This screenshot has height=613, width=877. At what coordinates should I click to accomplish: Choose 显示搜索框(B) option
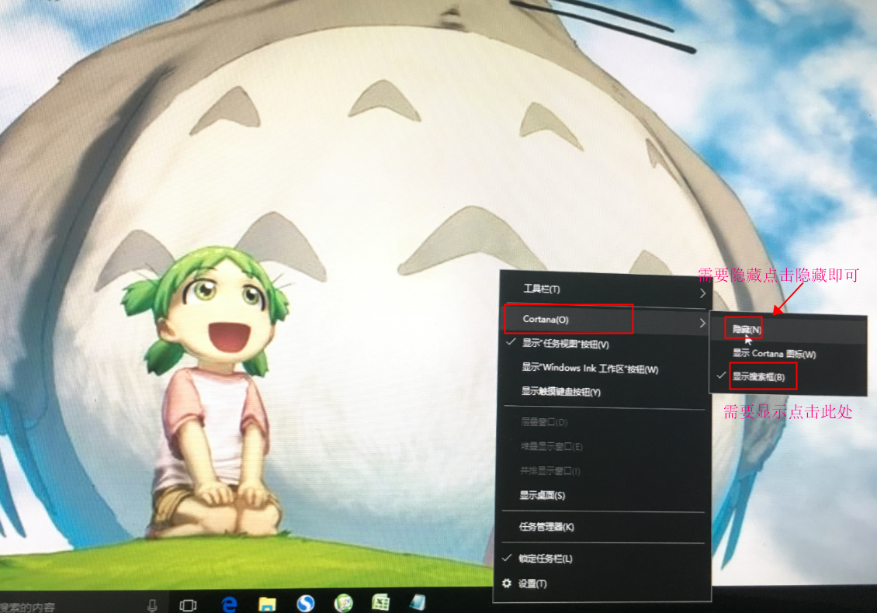pyautogui.click(x=789, y=377)
